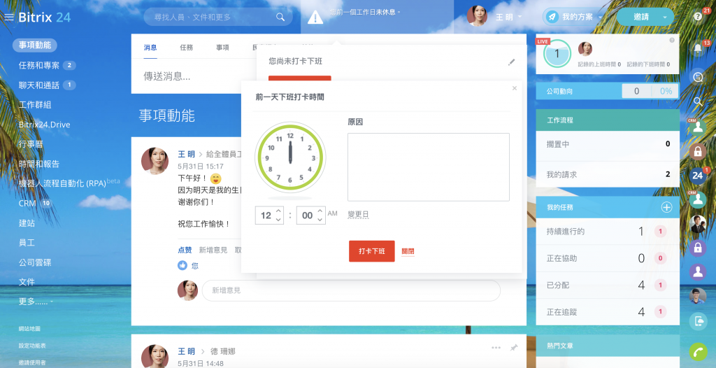This screenshot has width=716, height=368.
Task: Open 事項動能 in left menu
Action: [x=35, y=45]
